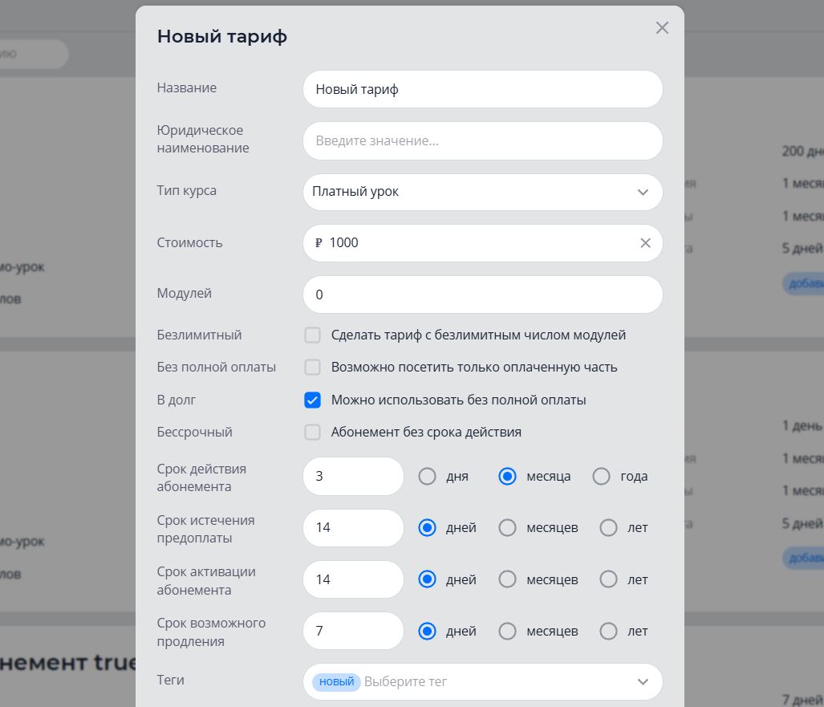Screen dimensions: 824x707
Task: Choose лет for Срок активации абонемента
Action: click(609, 579)
